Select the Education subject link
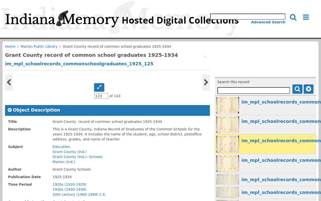The width and height of the screenshot is (321, 201). point(61,147)
